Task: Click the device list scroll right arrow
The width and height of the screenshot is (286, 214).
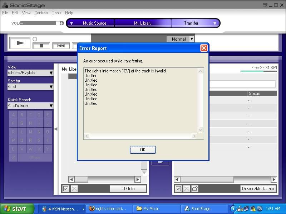Action: [274, 179]
